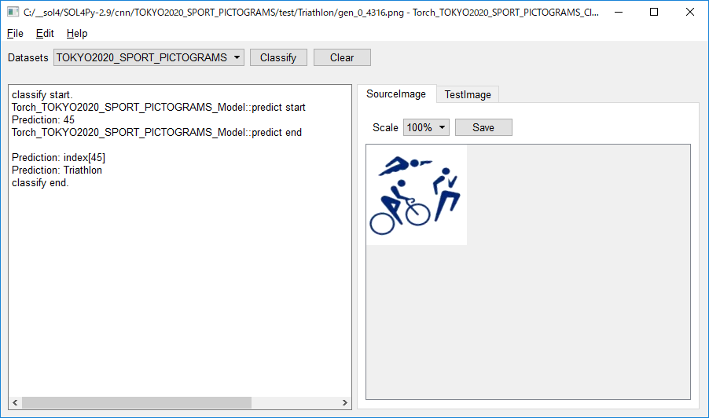Click the Save button
Image resolution: width=709 pixels, height=418 pixels.
click(483, 127)
